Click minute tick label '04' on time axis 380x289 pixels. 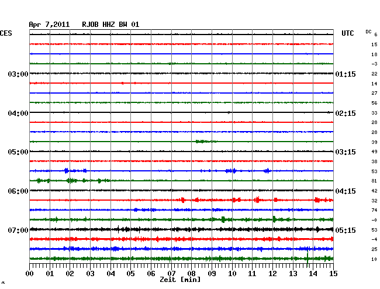click(x=110, y=274)
